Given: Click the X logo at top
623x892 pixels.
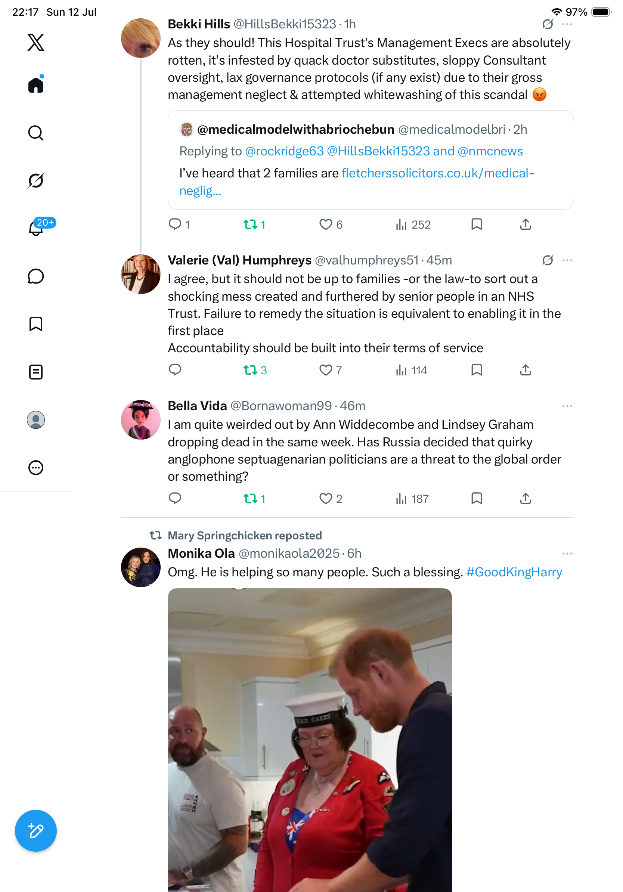Looking at the screenshot, I should (36, 42).
